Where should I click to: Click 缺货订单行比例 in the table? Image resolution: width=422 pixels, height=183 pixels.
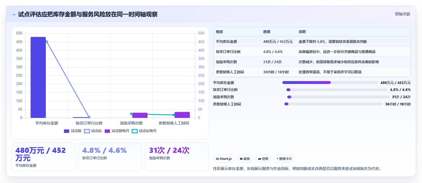point(228,52)
